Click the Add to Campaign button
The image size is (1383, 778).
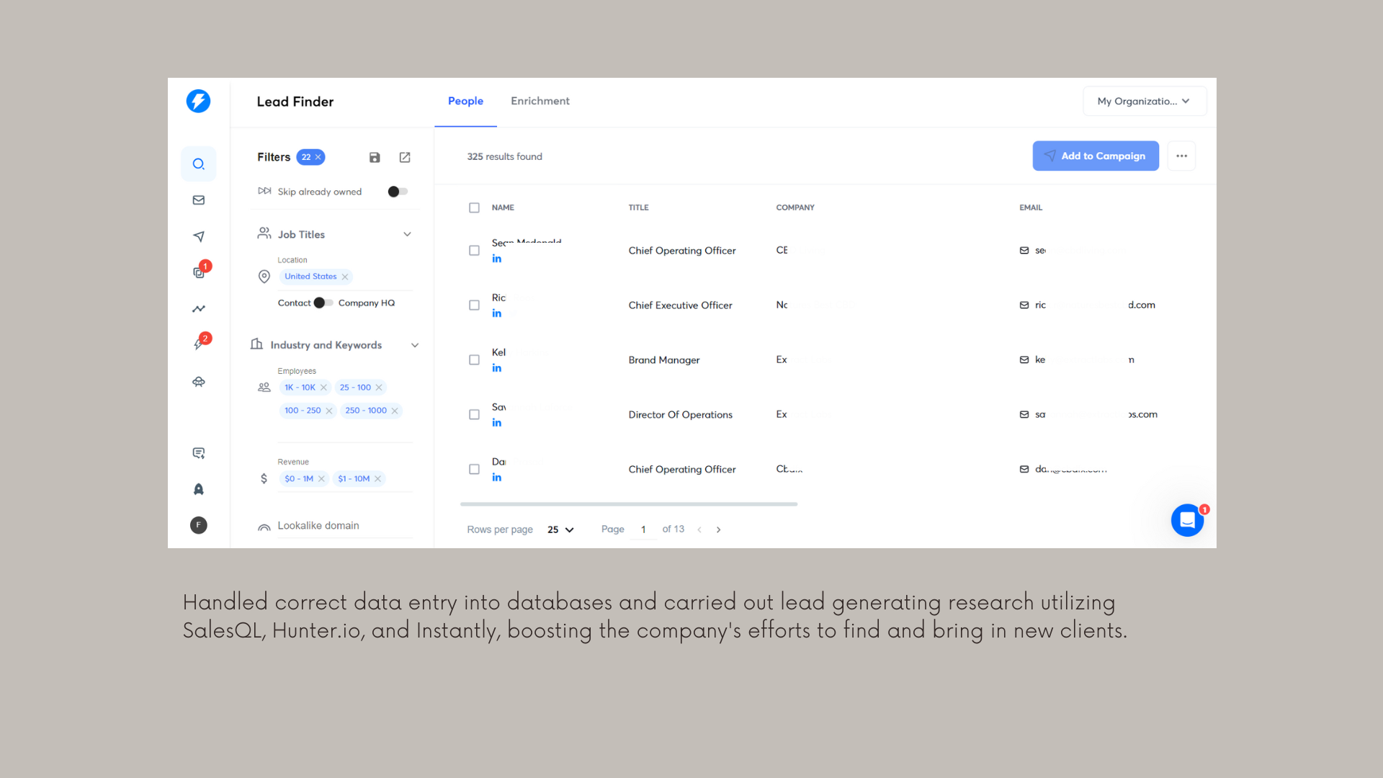(x=1095, y=156)
